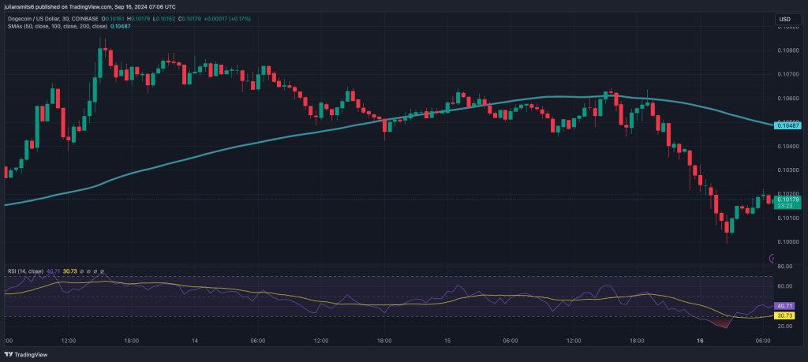The height and width of the screenshot is (362, 808).
Task: Click the change value +0.00017 (+0.17%)
Action: 226,19
